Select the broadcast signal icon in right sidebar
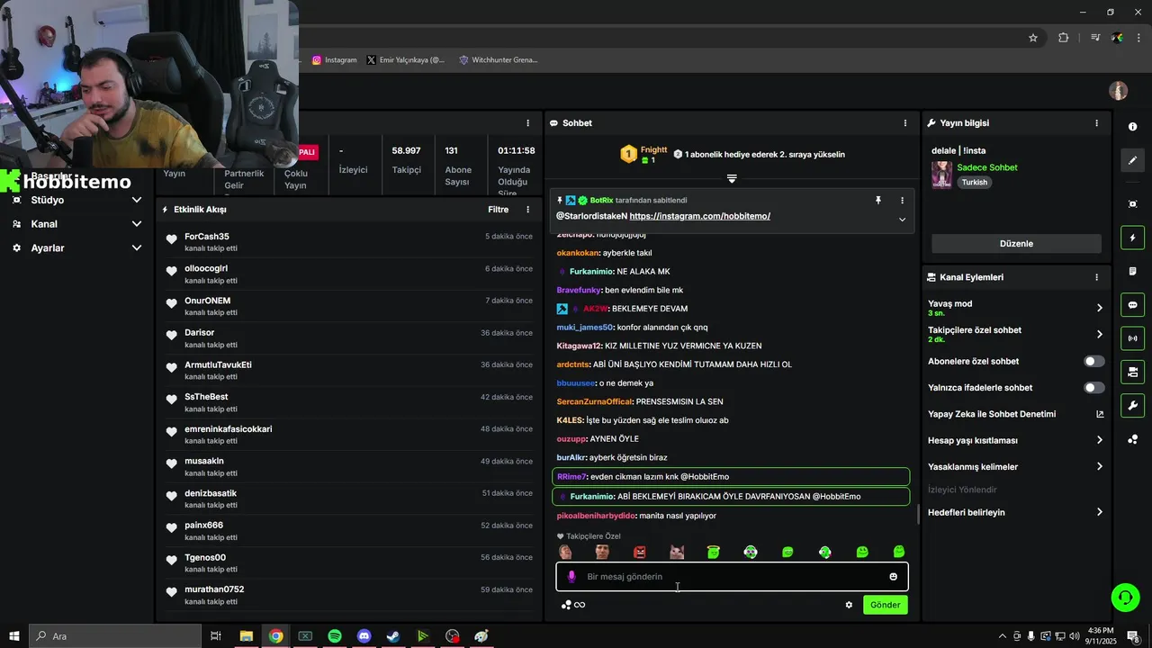 pyautogui.click(x=1132, y=338)
